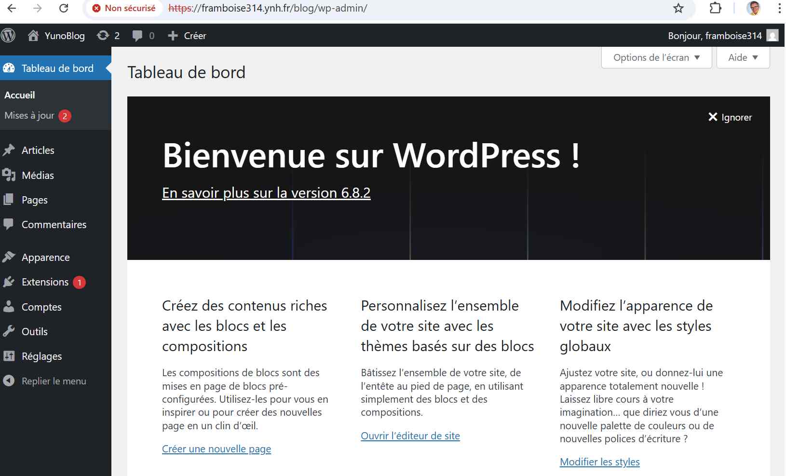Image resolution: width=786 pixels, height=476 pixels.
Task: Follow the Modifier les styles link
Action: pos(599,462)
